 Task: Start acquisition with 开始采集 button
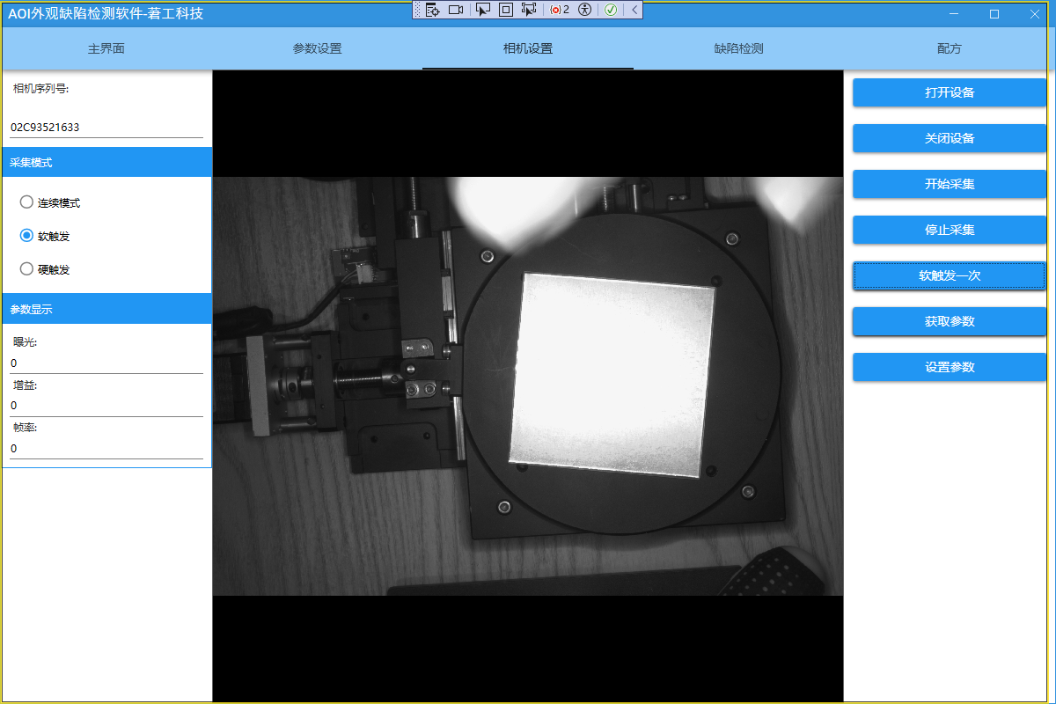pos(950,184)
